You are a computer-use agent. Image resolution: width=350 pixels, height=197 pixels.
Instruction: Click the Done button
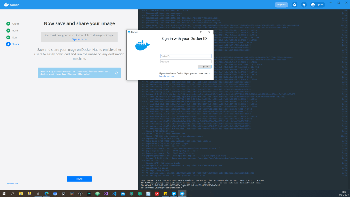pos(79,179)
